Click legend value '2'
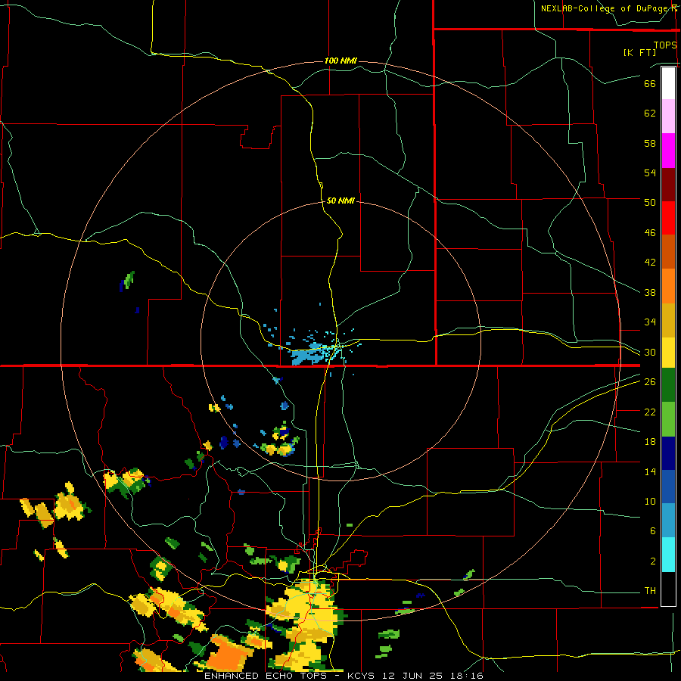 tap(653, 561)
